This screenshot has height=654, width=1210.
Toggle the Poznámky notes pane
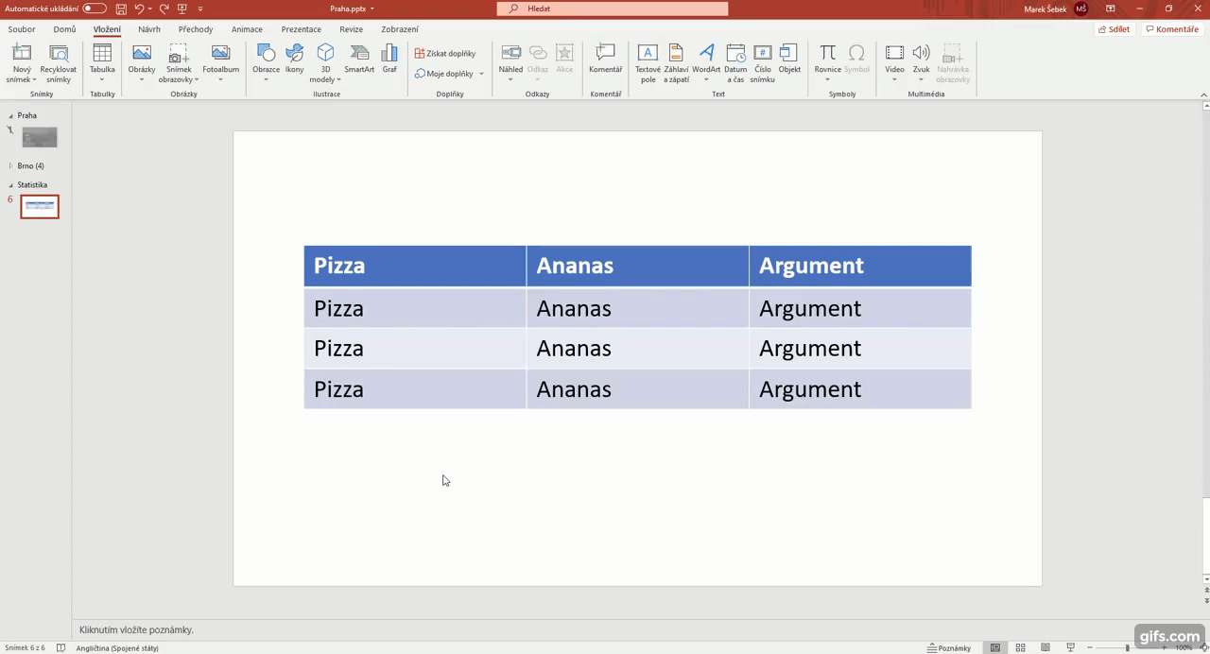click(949, 647)
